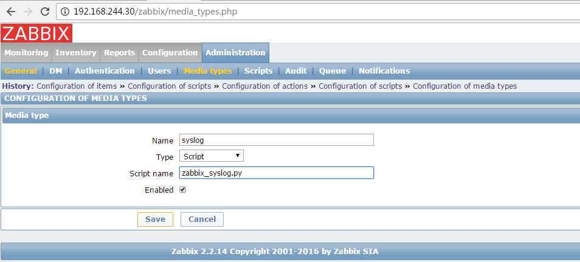Screen dimensions: 580x262
Task: Click the browser address bar URL
Action: tap(156, 12)
